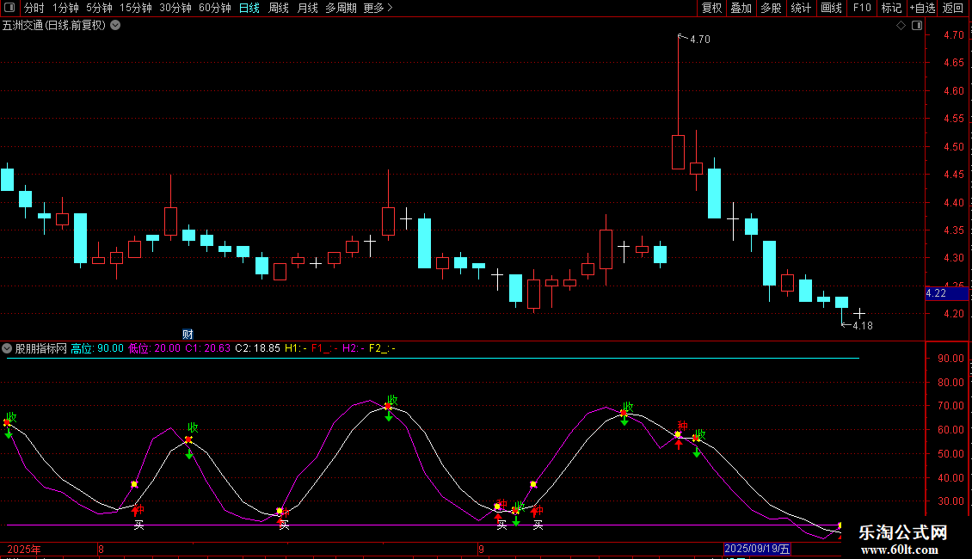Image resolution: width=972 pixels, height=559 pixels.
Task: Click the 复权 adjustment button
Action: coord(711,8)
